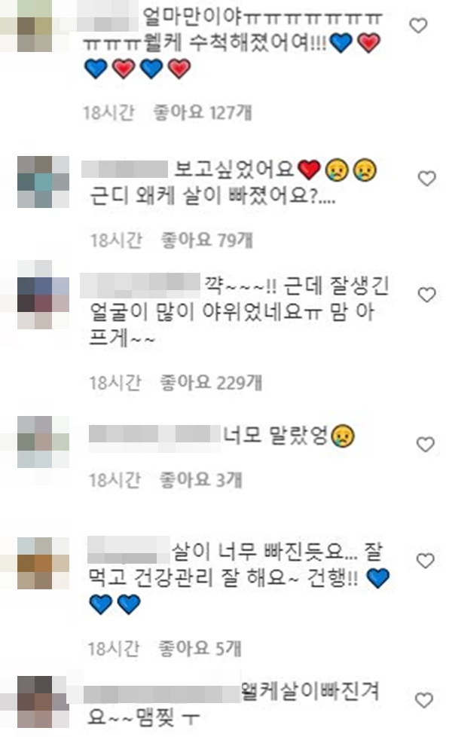Open avatar beside 깍~~~!! comment
This screenshot has height=737, width=452.
[x=43, y=295]
